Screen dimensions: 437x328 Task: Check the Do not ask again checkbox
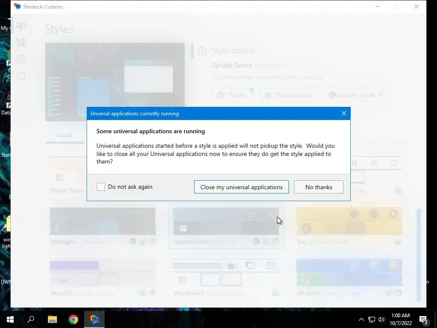click(101, 187)
